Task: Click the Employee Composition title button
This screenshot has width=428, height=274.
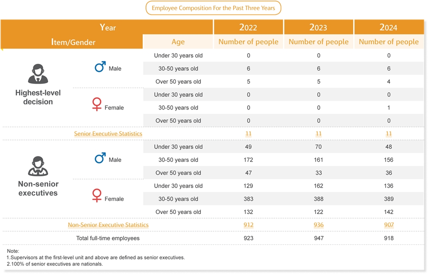Action: pos(213,8)
